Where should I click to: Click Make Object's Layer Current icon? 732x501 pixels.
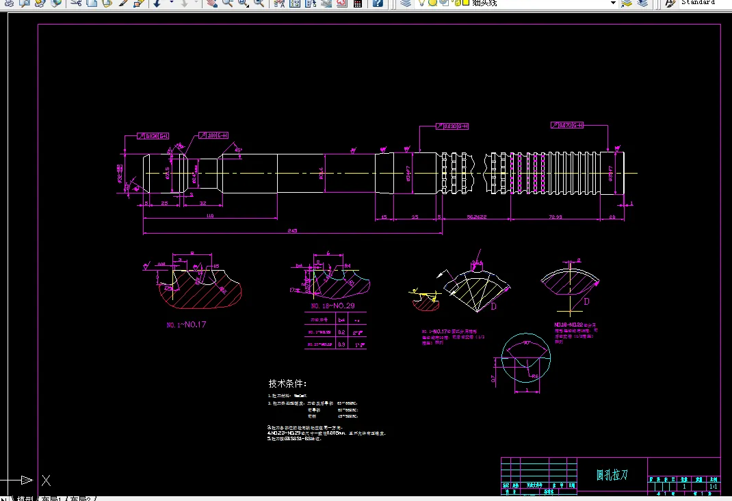(x=627, y=3)
